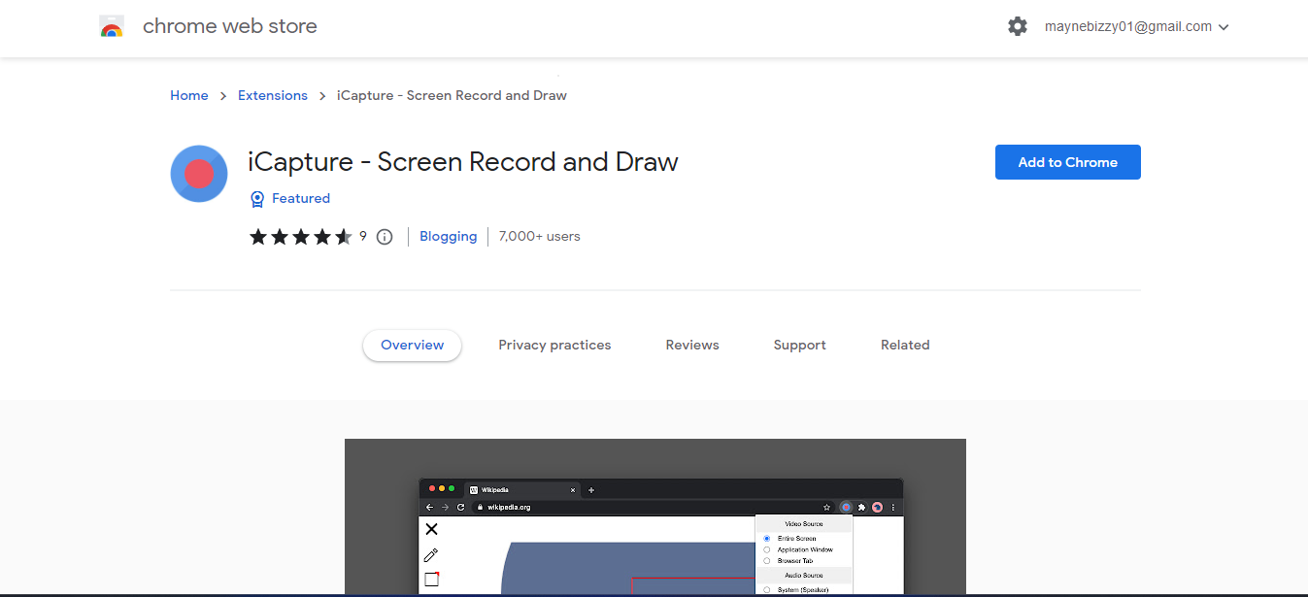1308x597 pixels.
Task: Click the padlock icon in preview address bar
Action: (480, 508)
